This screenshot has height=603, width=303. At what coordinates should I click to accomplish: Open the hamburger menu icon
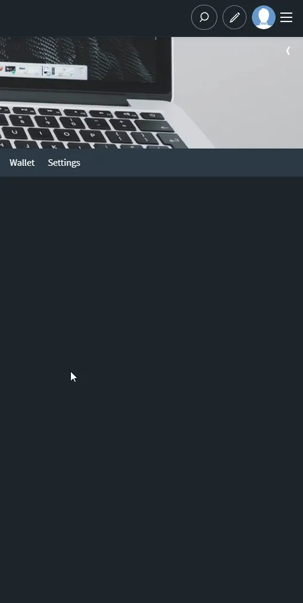click(x=286, y=17)
